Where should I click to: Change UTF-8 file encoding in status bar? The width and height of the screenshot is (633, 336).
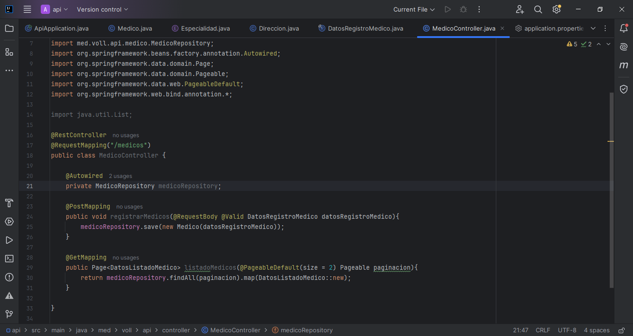pyautogui.click(x=567, y=330)
